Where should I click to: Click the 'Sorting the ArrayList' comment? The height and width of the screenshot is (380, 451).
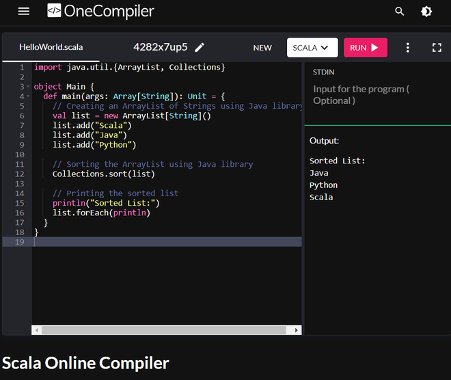(153, 164)
